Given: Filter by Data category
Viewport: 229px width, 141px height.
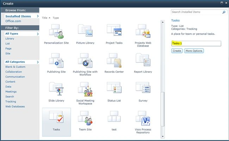Looking at the screenshot, I should coord(8,87).
